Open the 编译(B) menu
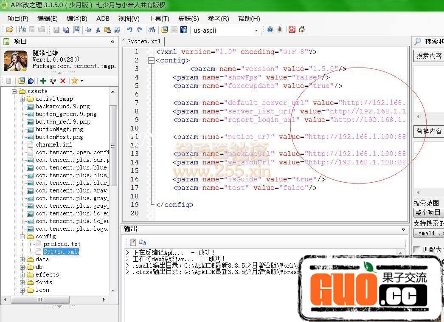The width and height of the screenshot is (444, 322). (x=76, y=19)
